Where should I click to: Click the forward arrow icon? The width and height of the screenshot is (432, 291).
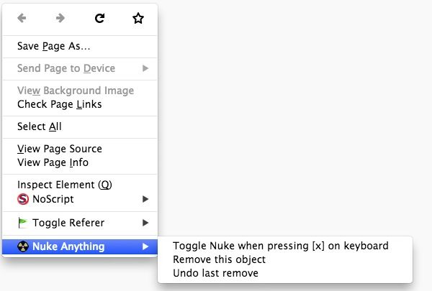(x=60, y=18)
